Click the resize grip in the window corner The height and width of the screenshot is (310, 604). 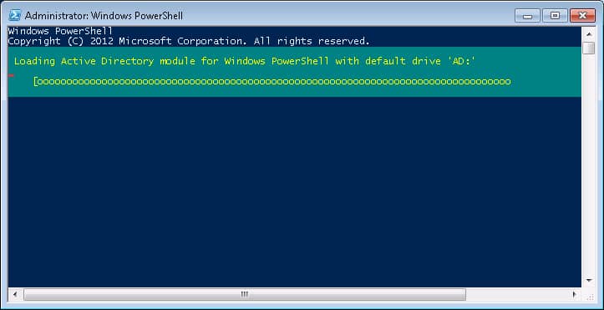[589, 295]
